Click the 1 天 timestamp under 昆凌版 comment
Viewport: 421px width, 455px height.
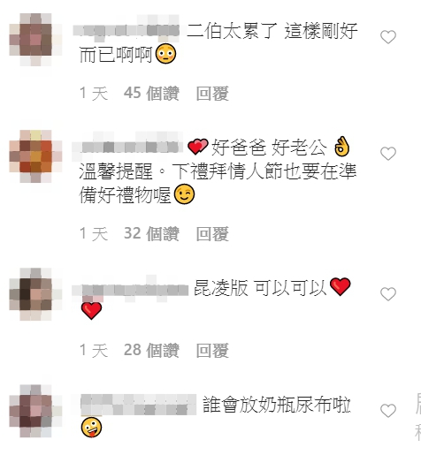(x=94, y=351)
